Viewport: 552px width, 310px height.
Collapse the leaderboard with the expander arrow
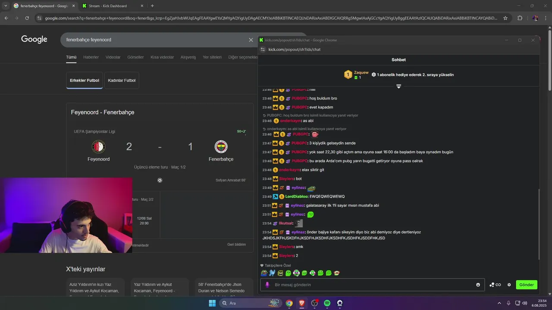click(398, 87)
